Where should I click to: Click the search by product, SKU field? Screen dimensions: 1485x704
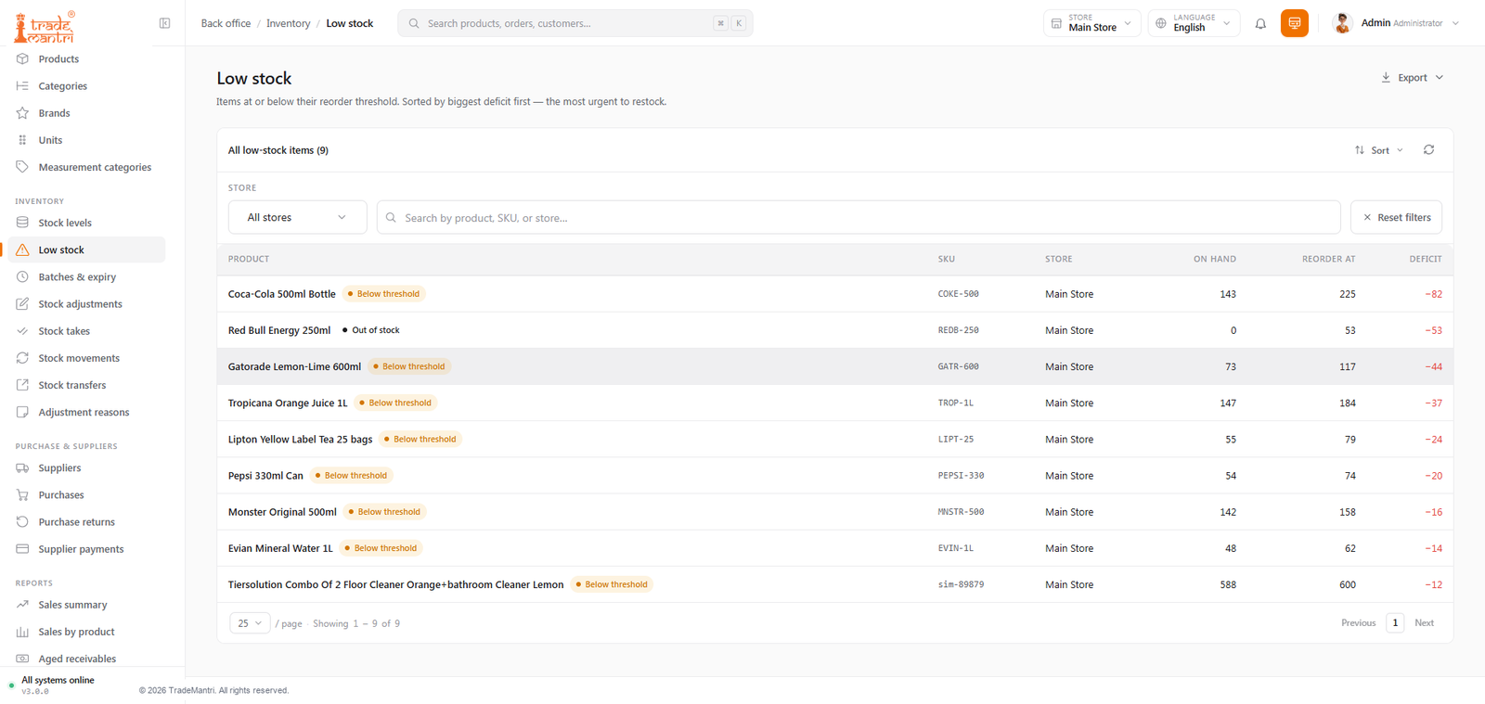859,217
